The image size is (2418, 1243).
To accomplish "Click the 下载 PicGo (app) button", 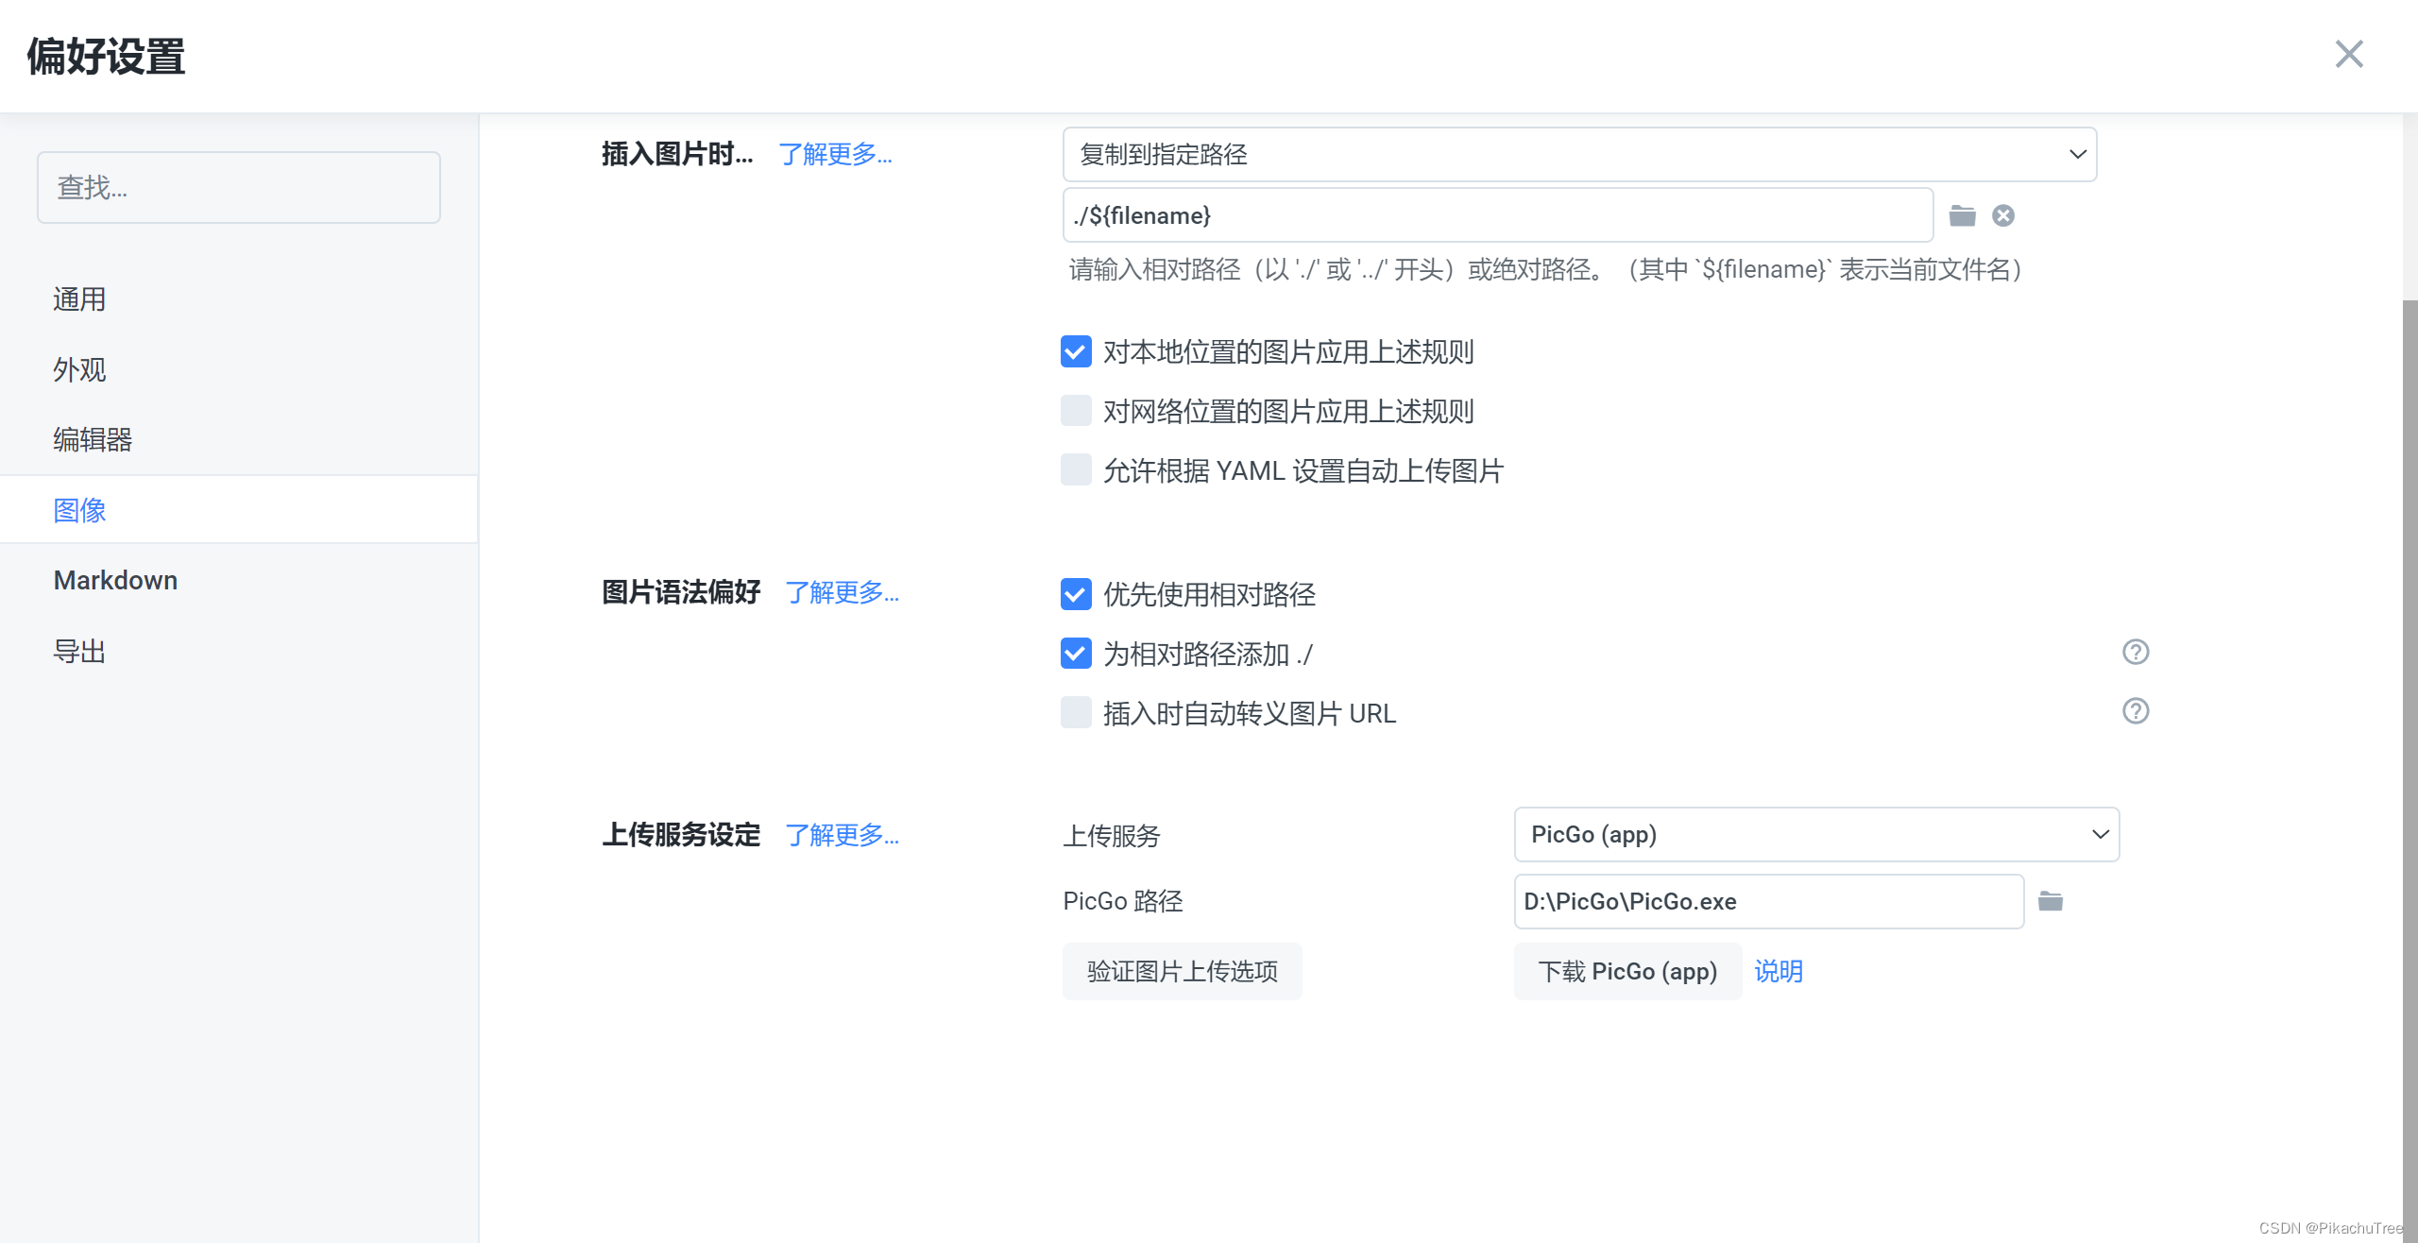I will pyautogui.click(x=1627, y=971).
